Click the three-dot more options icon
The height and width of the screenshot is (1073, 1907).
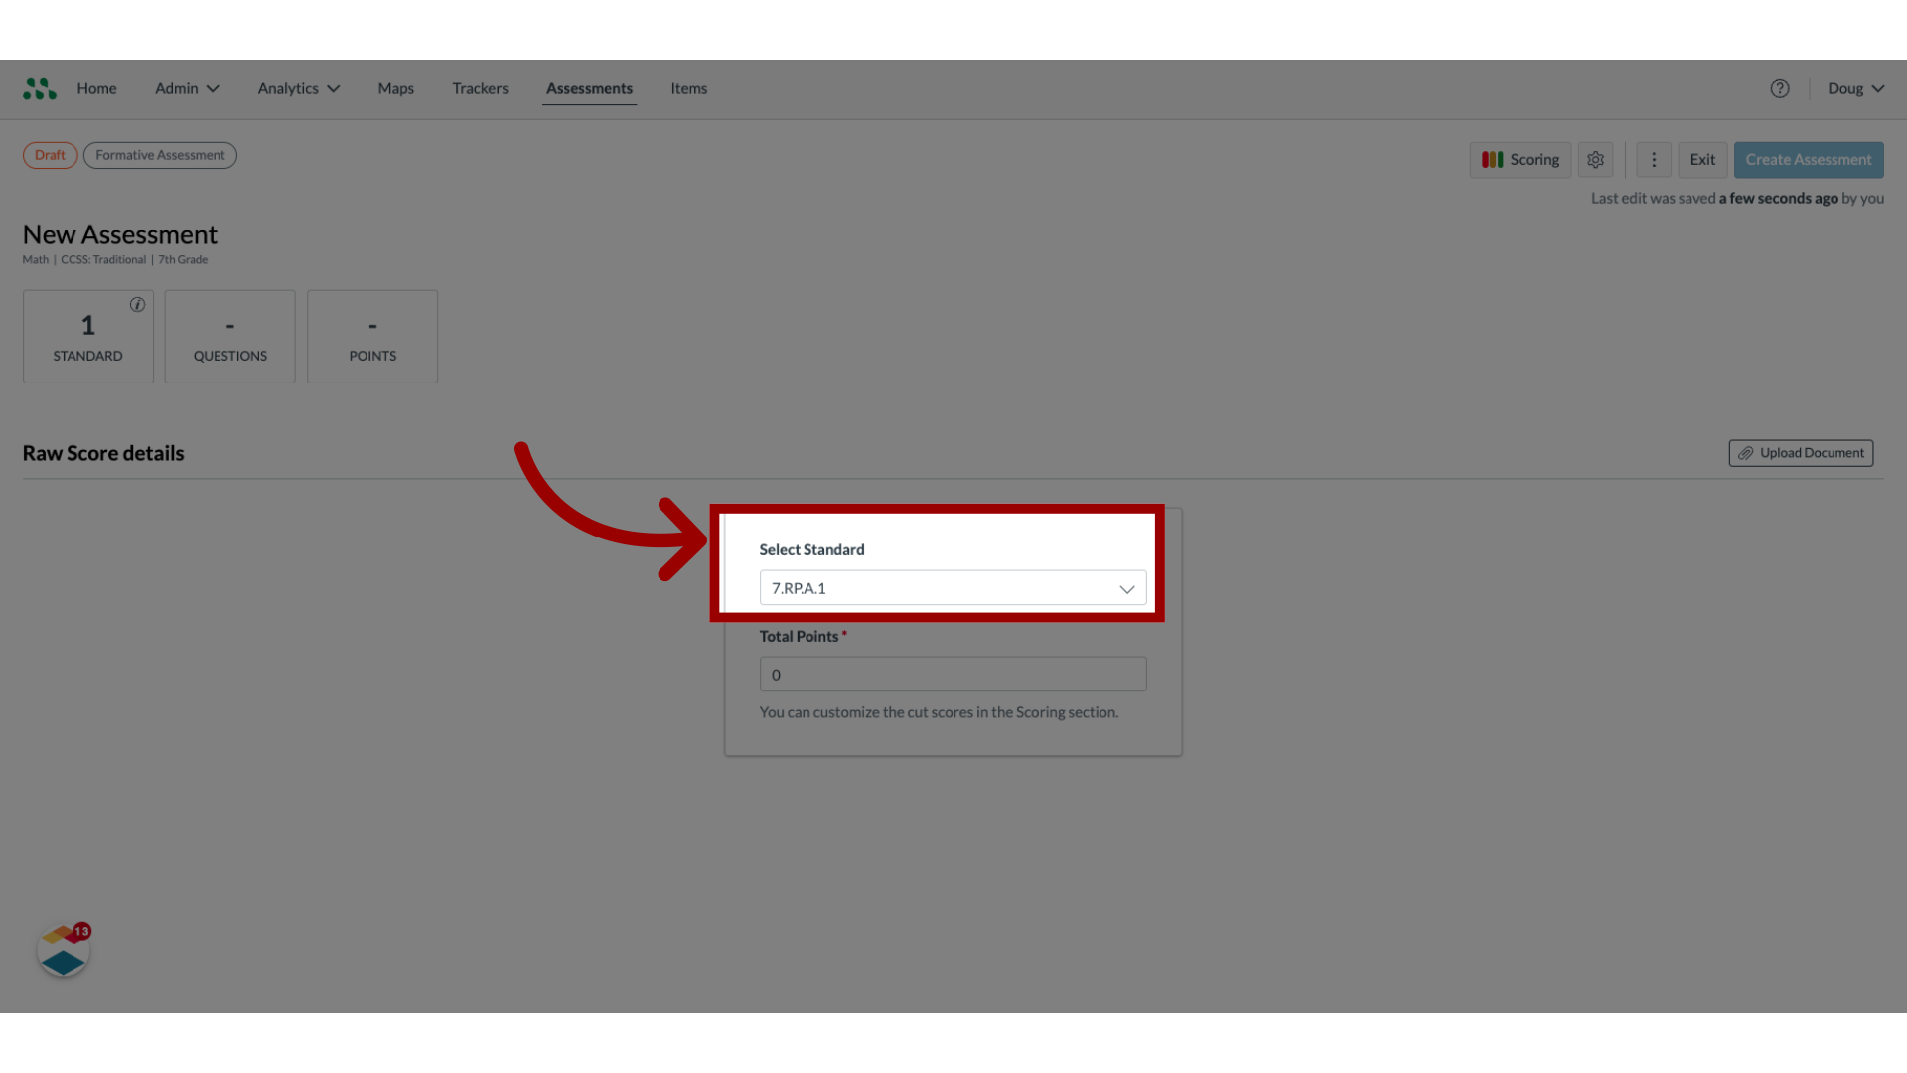tap(1653, 159)
